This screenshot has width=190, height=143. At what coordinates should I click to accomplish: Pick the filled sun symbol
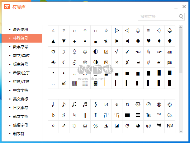[x=53, y=62]
